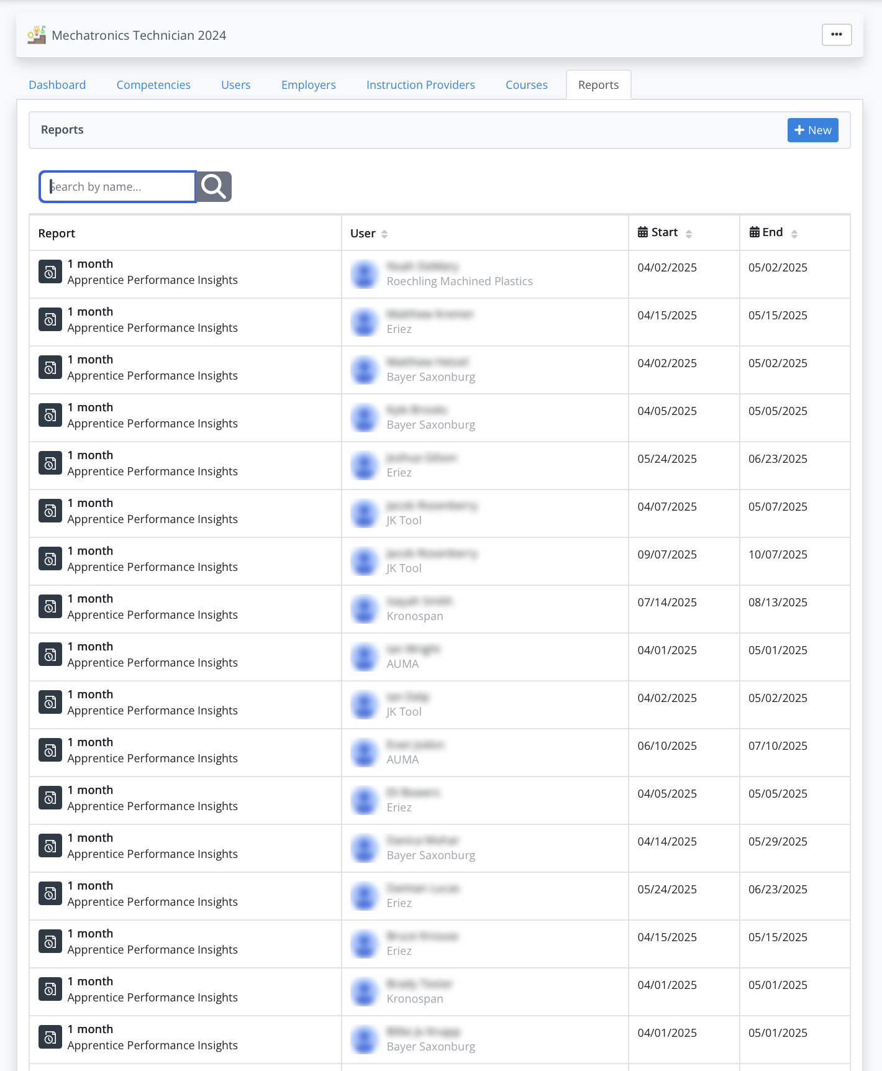Sort reports by Start date arrows
Image resolution: width=882 pixels, height=1071 pixels.
688,234
